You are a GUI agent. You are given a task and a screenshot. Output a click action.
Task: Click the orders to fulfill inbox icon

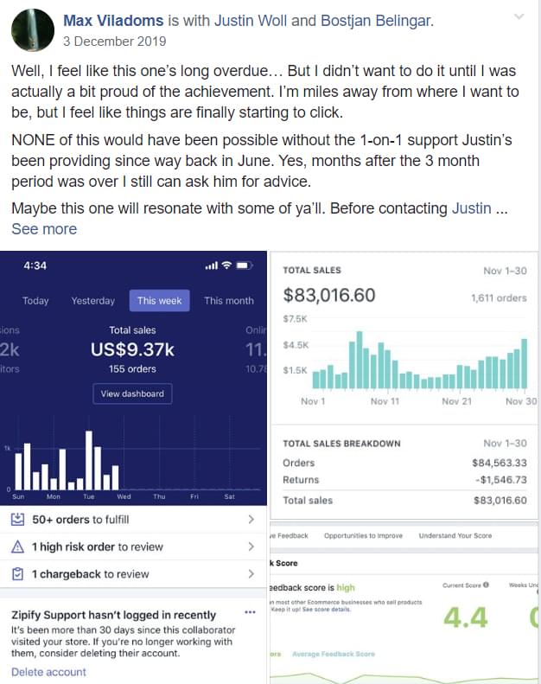(x=17, y=519)
